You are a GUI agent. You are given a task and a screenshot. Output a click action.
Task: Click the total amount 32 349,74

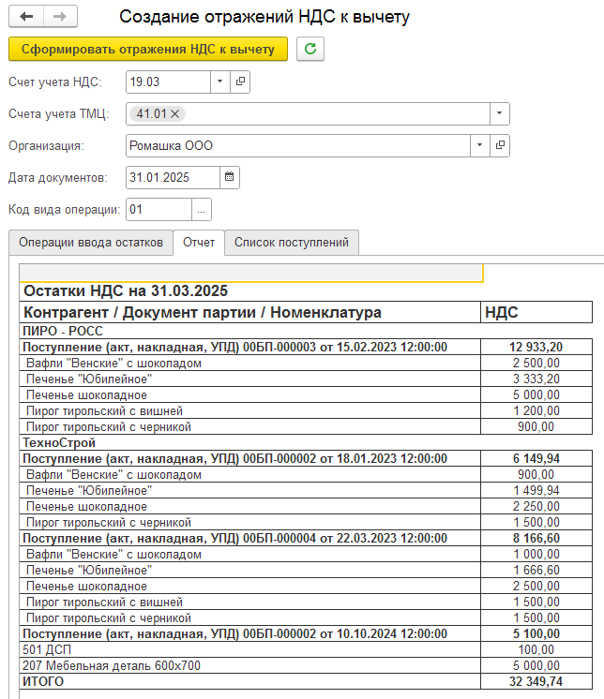click(536, 681)
